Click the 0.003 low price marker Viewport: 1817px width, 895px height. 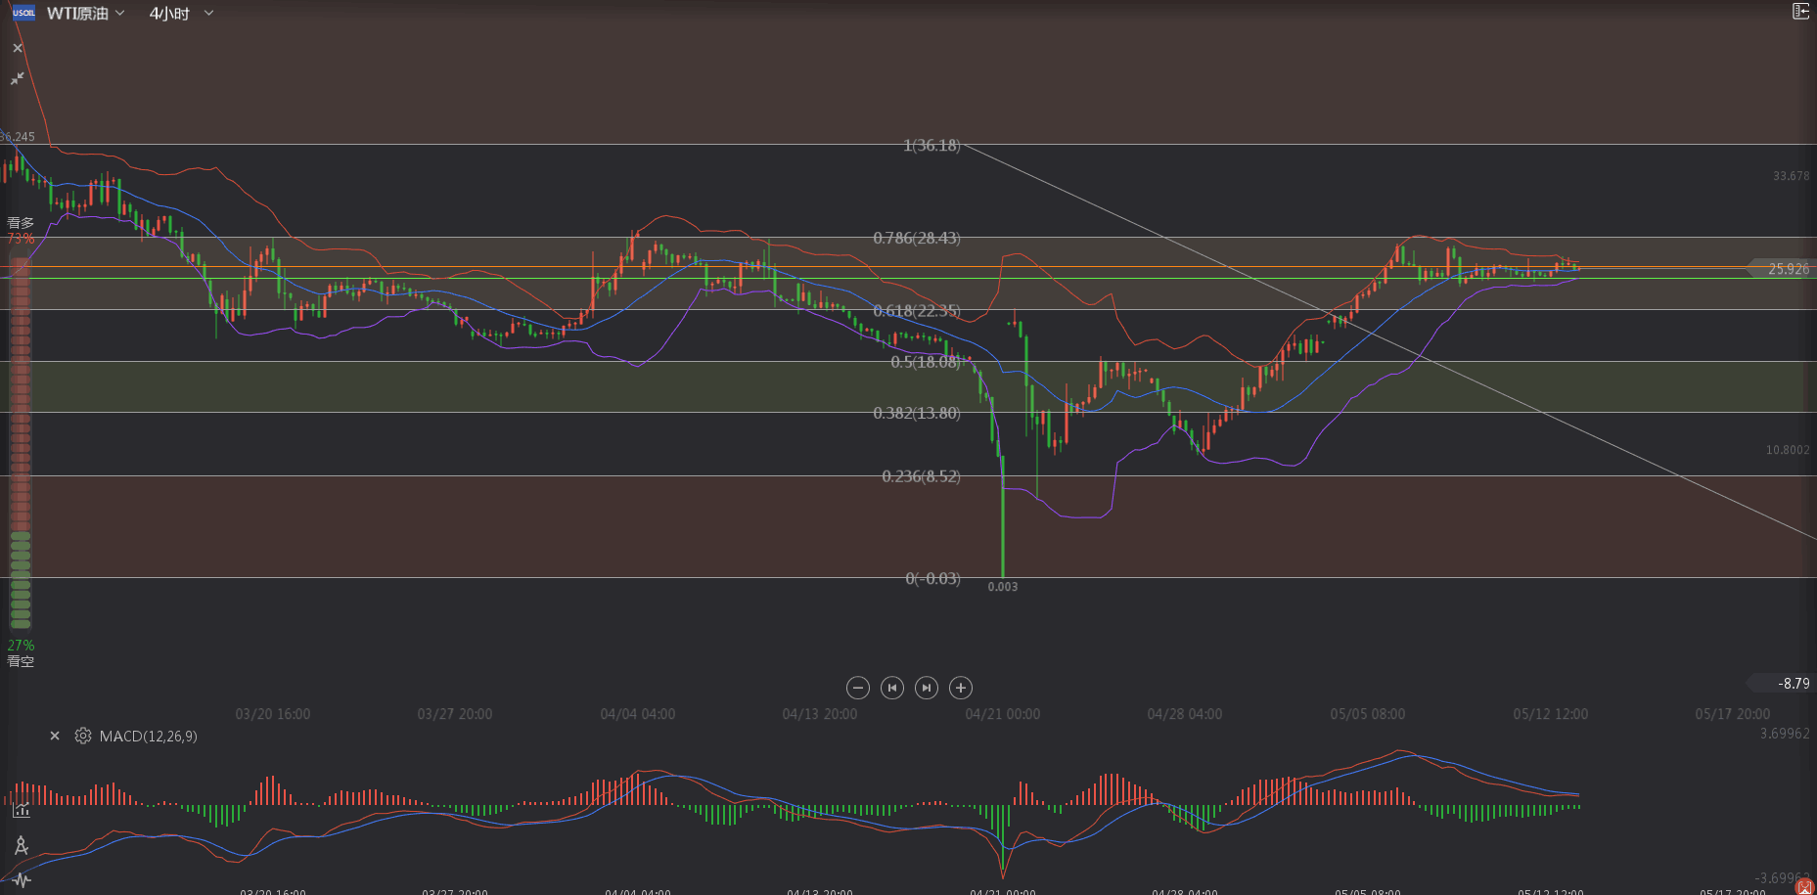tap(1003, 587)
